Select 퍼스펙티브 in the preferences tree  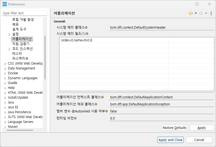(20, 58)
